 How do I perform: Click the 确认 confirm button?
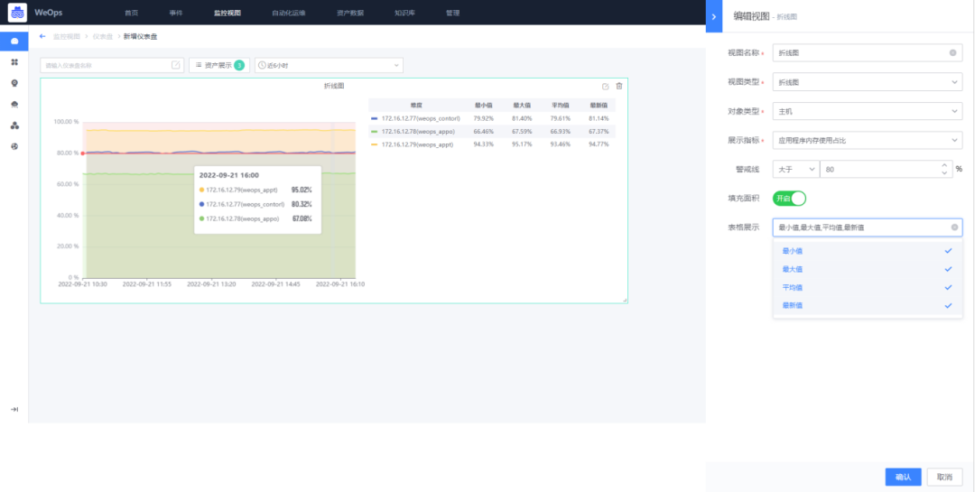tap(903, 477)
